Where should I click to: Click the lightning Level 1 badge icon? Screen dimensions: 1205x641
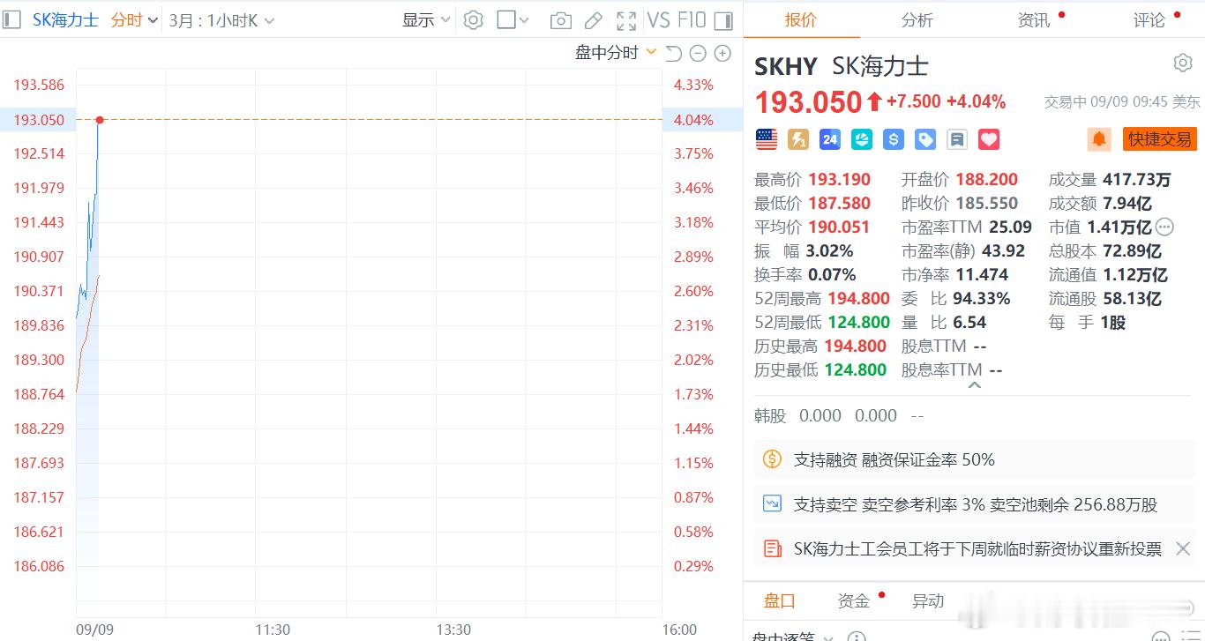(798, 138)
